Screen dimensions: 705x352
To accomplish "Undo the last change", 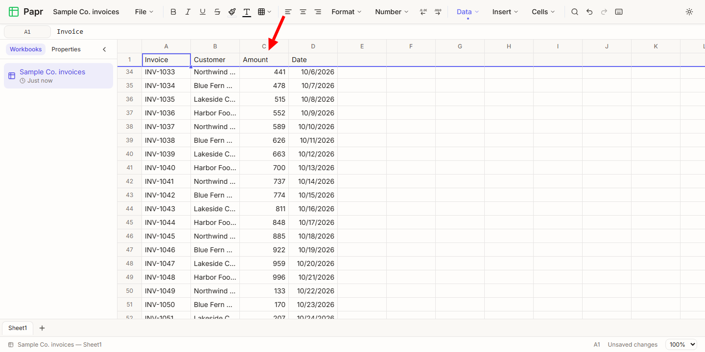I will tap(589, 12).
